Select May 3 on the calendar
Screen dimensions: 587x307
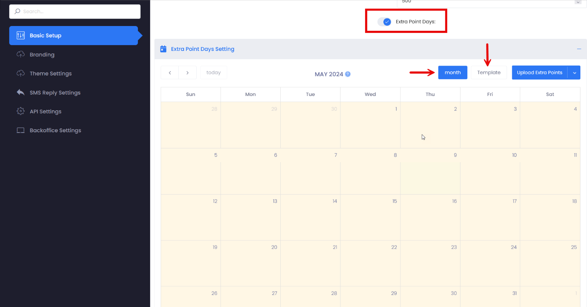[x=490, y=125]
